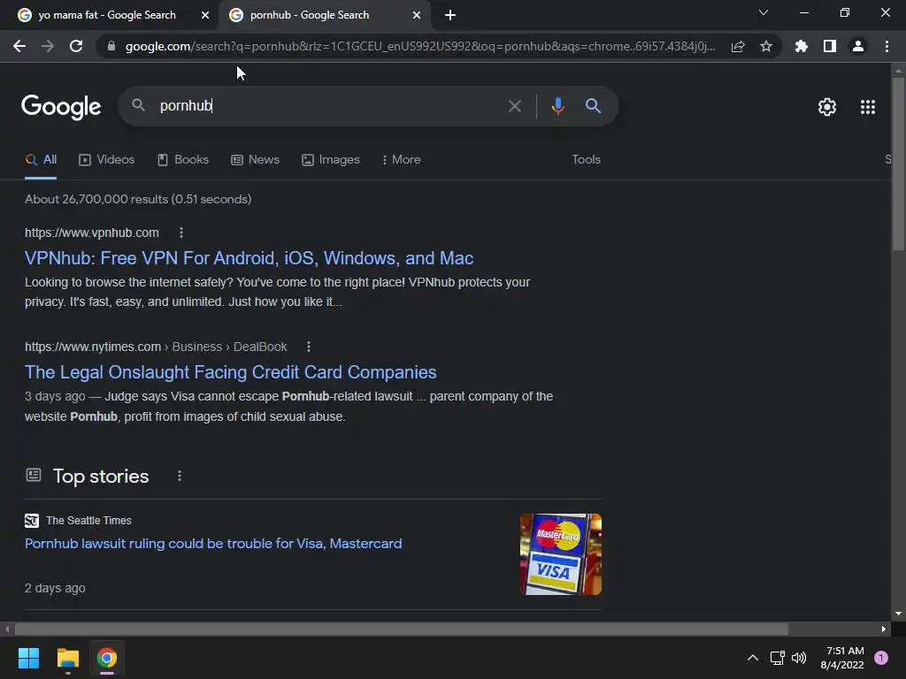Open the taskbar clock and date
This screenshot has height=679, width=906.
(842, 658)
